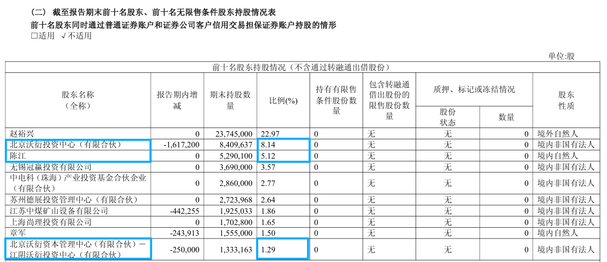Click the "单位:股" unit label
This screenshot has height=262, width=607.
[561, 56]
